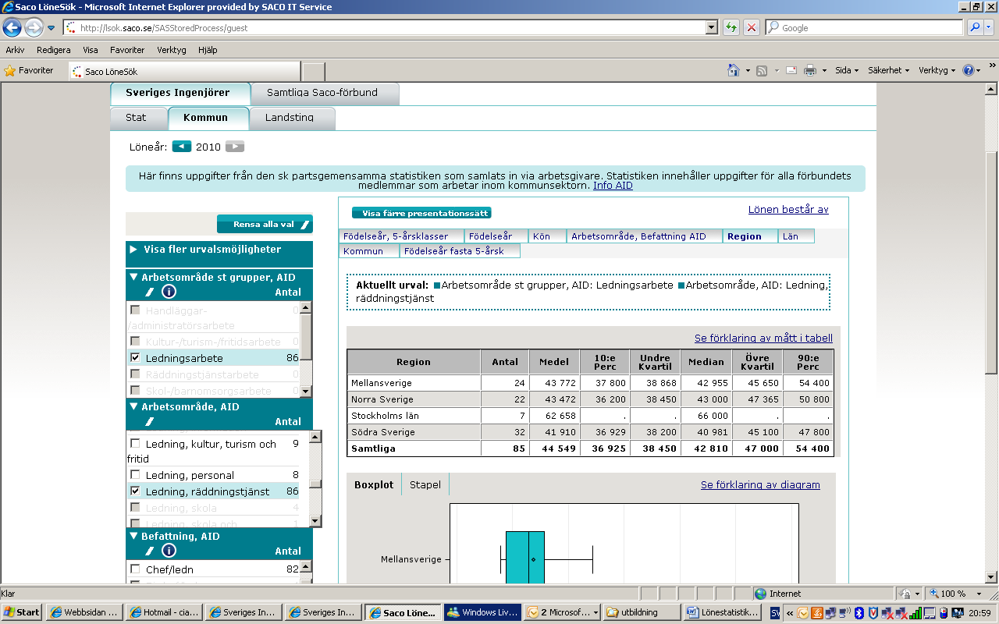Image resolution: width=999 pixels, height=624 pixels.
Task: Click eraser icon under Befattning, AID
Action: (x=149, y=551)
